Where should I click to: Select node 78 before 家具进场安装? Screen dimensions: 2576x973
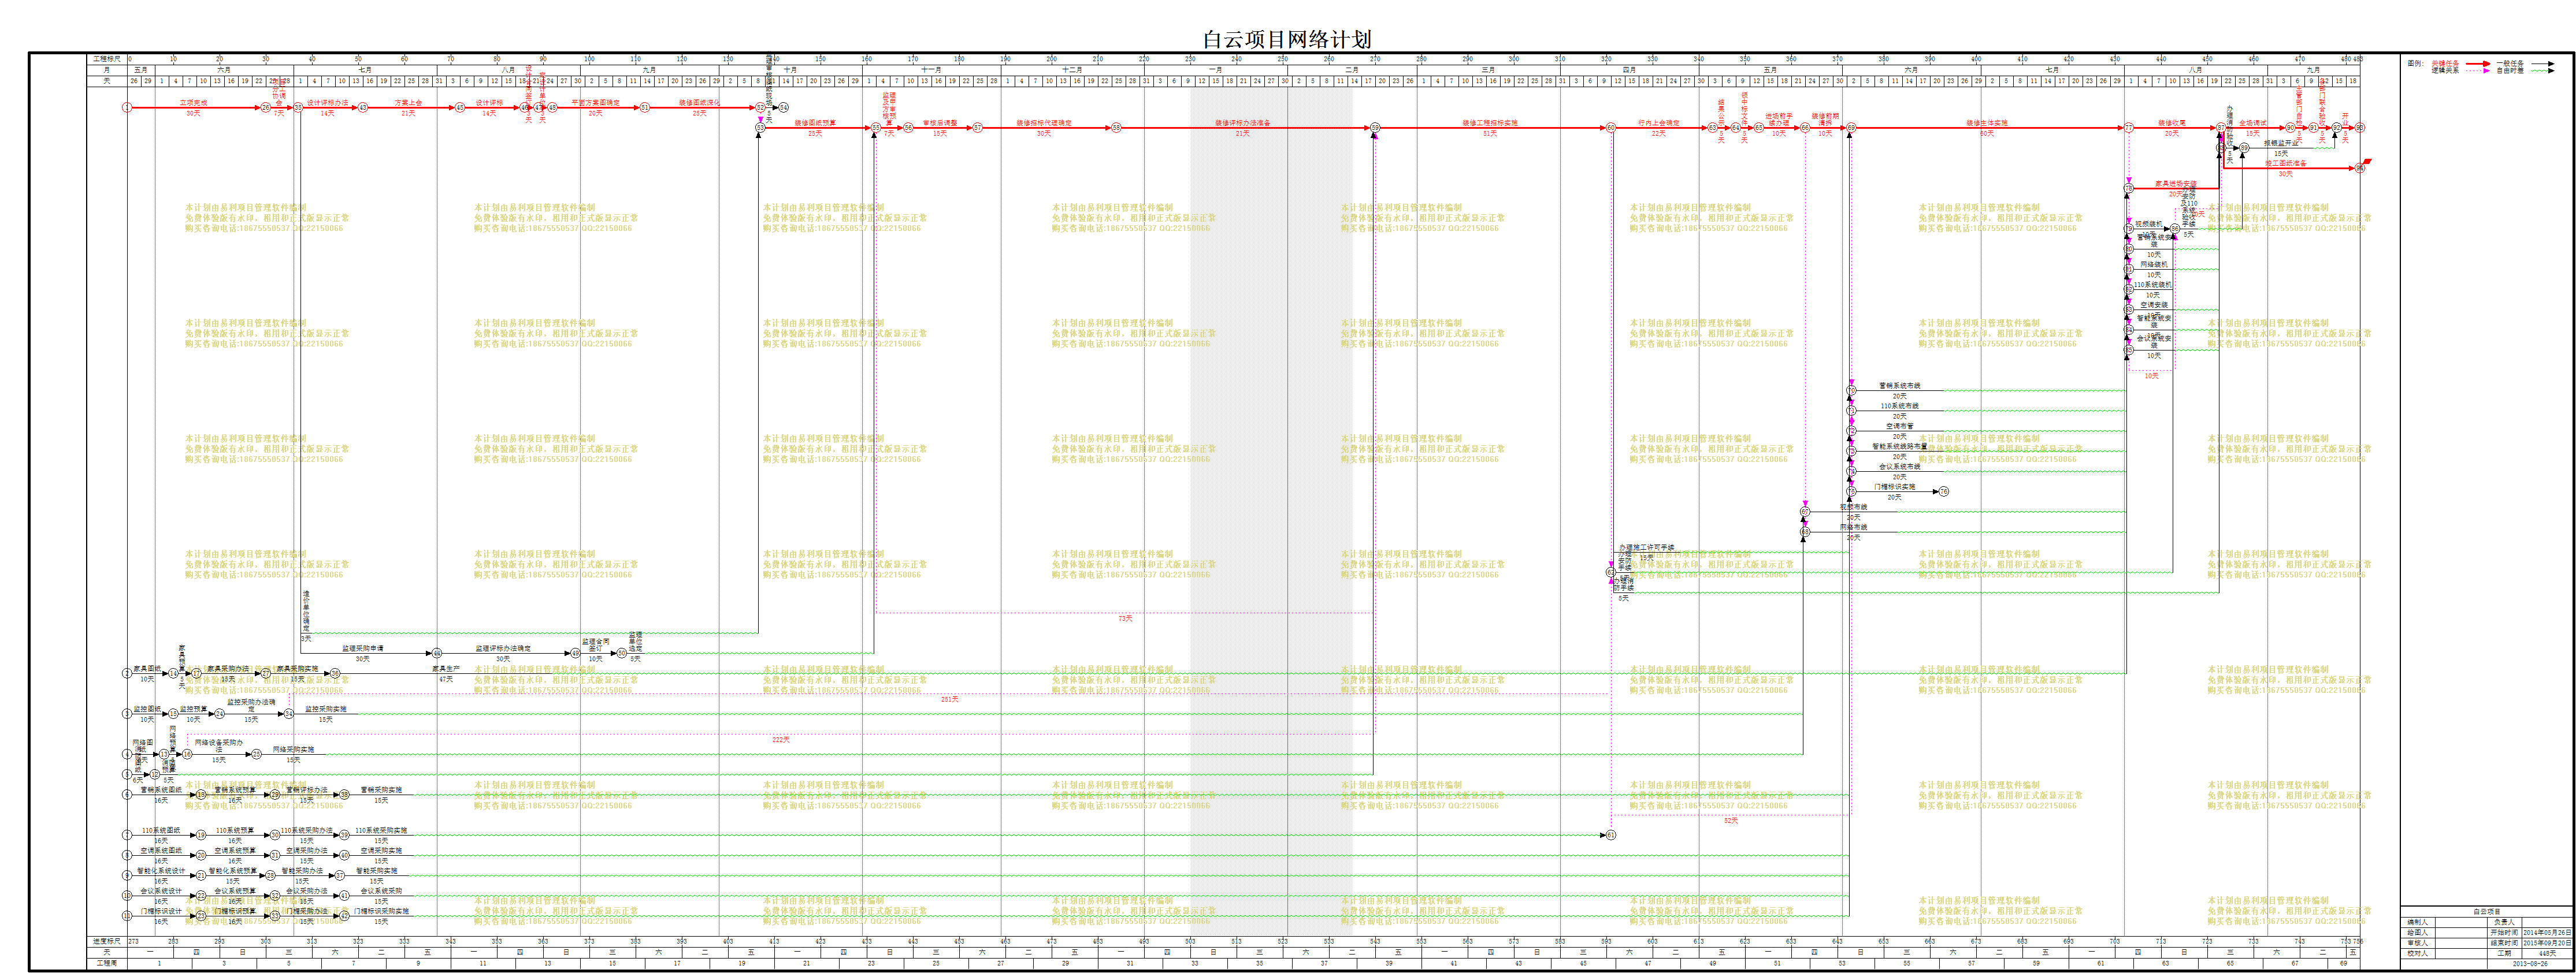pyautogui.click(x=2129, y=188)
